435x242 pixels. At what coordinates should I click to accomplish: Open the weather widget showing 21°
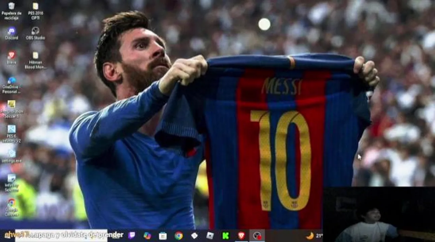coord(314,236)
